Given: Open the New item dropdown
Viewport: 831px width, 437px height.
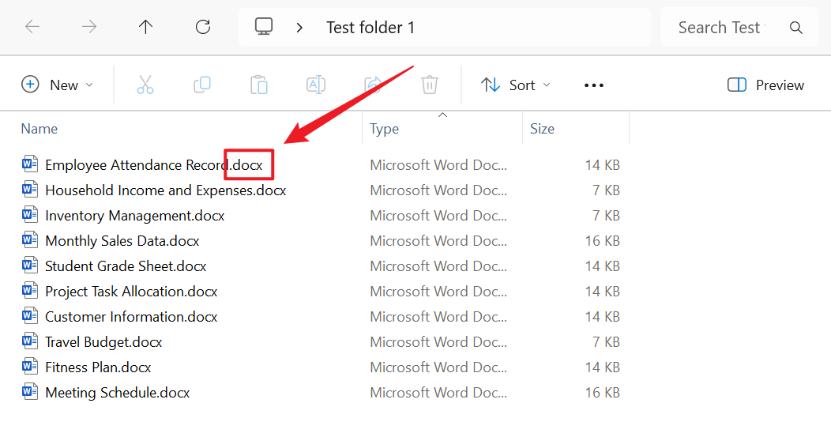Looking at the screenshot, I should pyautogui.click(x=58, y=85).
